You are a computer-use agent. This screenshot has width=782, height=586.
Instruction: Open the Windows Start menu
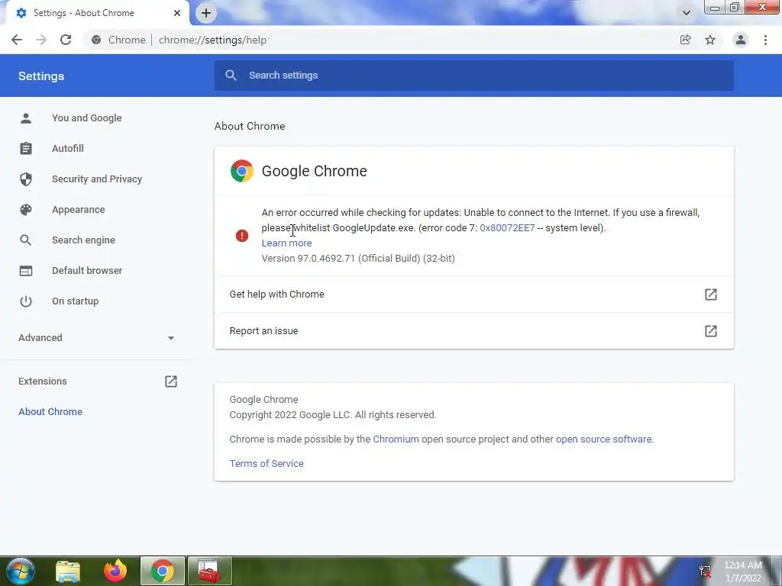point(20,571)
